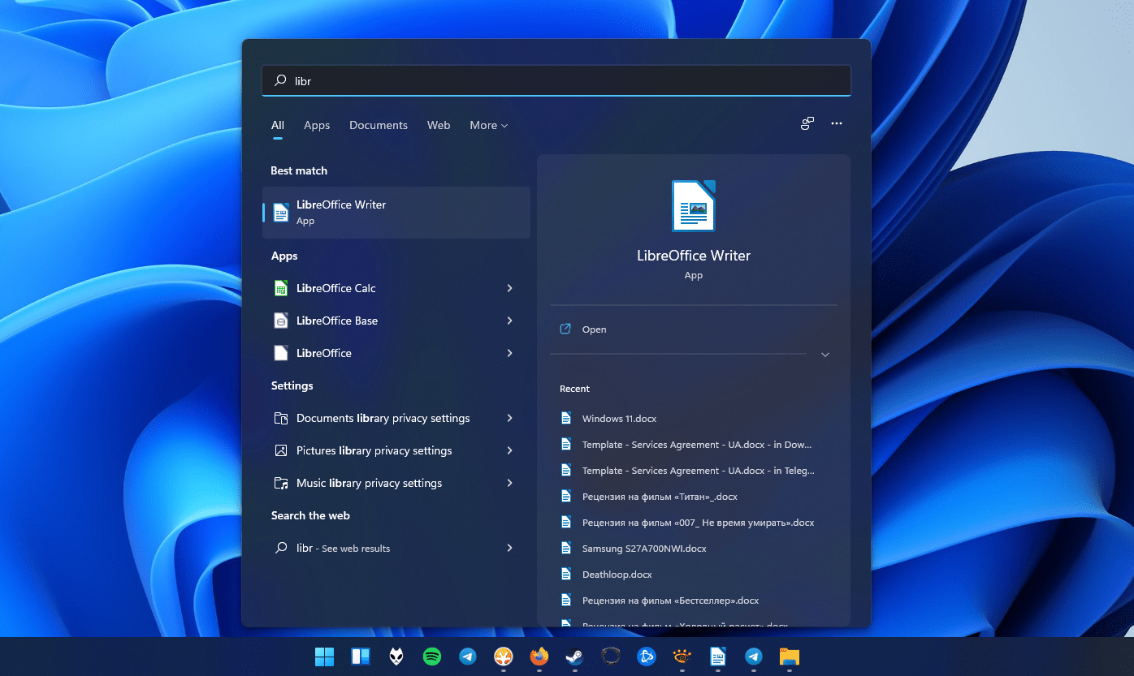Switch to the Documents search tab
1134x676 pixels.
tap(379, 125)
